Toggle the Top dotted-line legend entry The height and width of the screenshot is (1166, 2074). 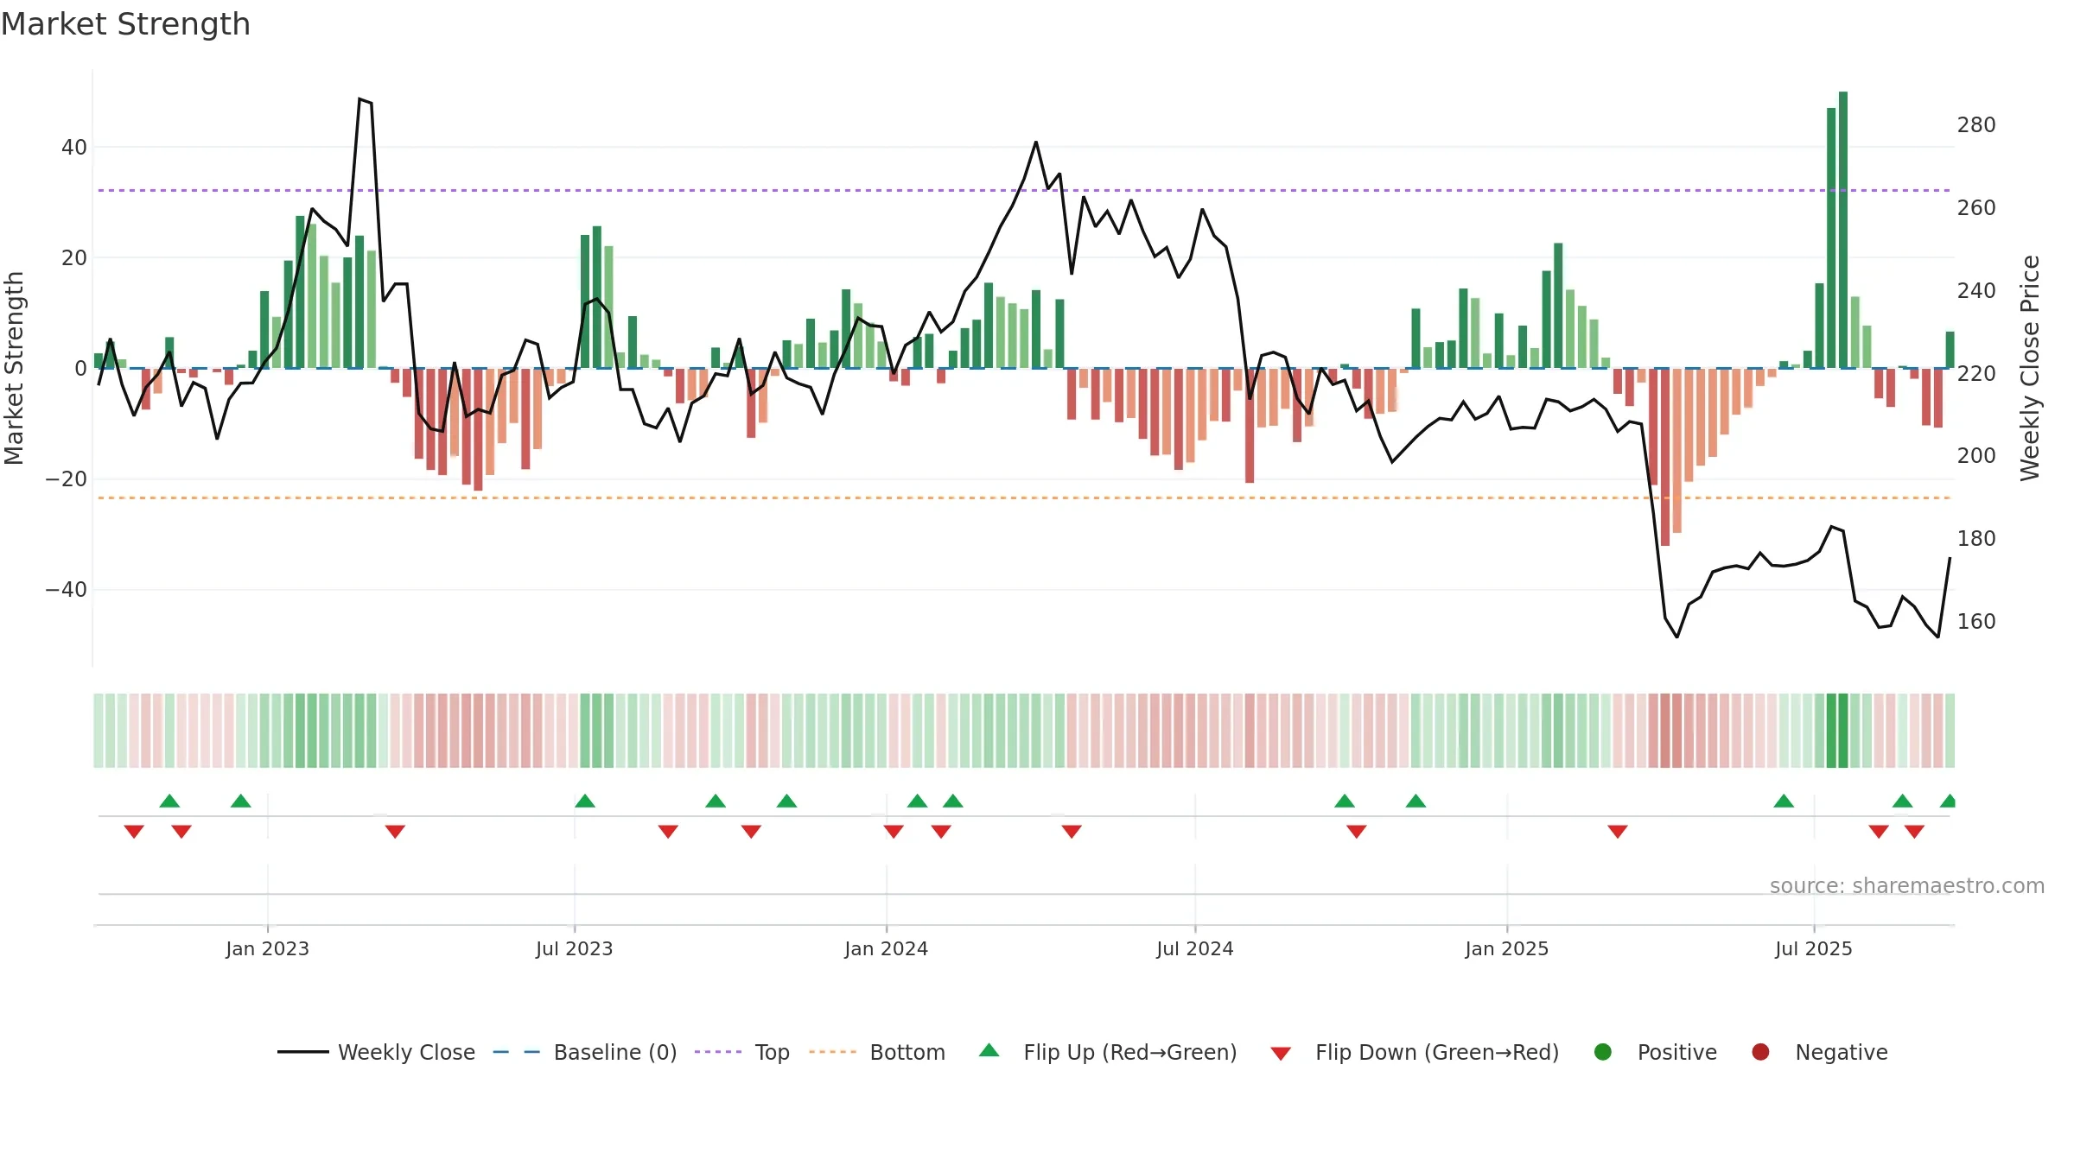[742, 1052]
